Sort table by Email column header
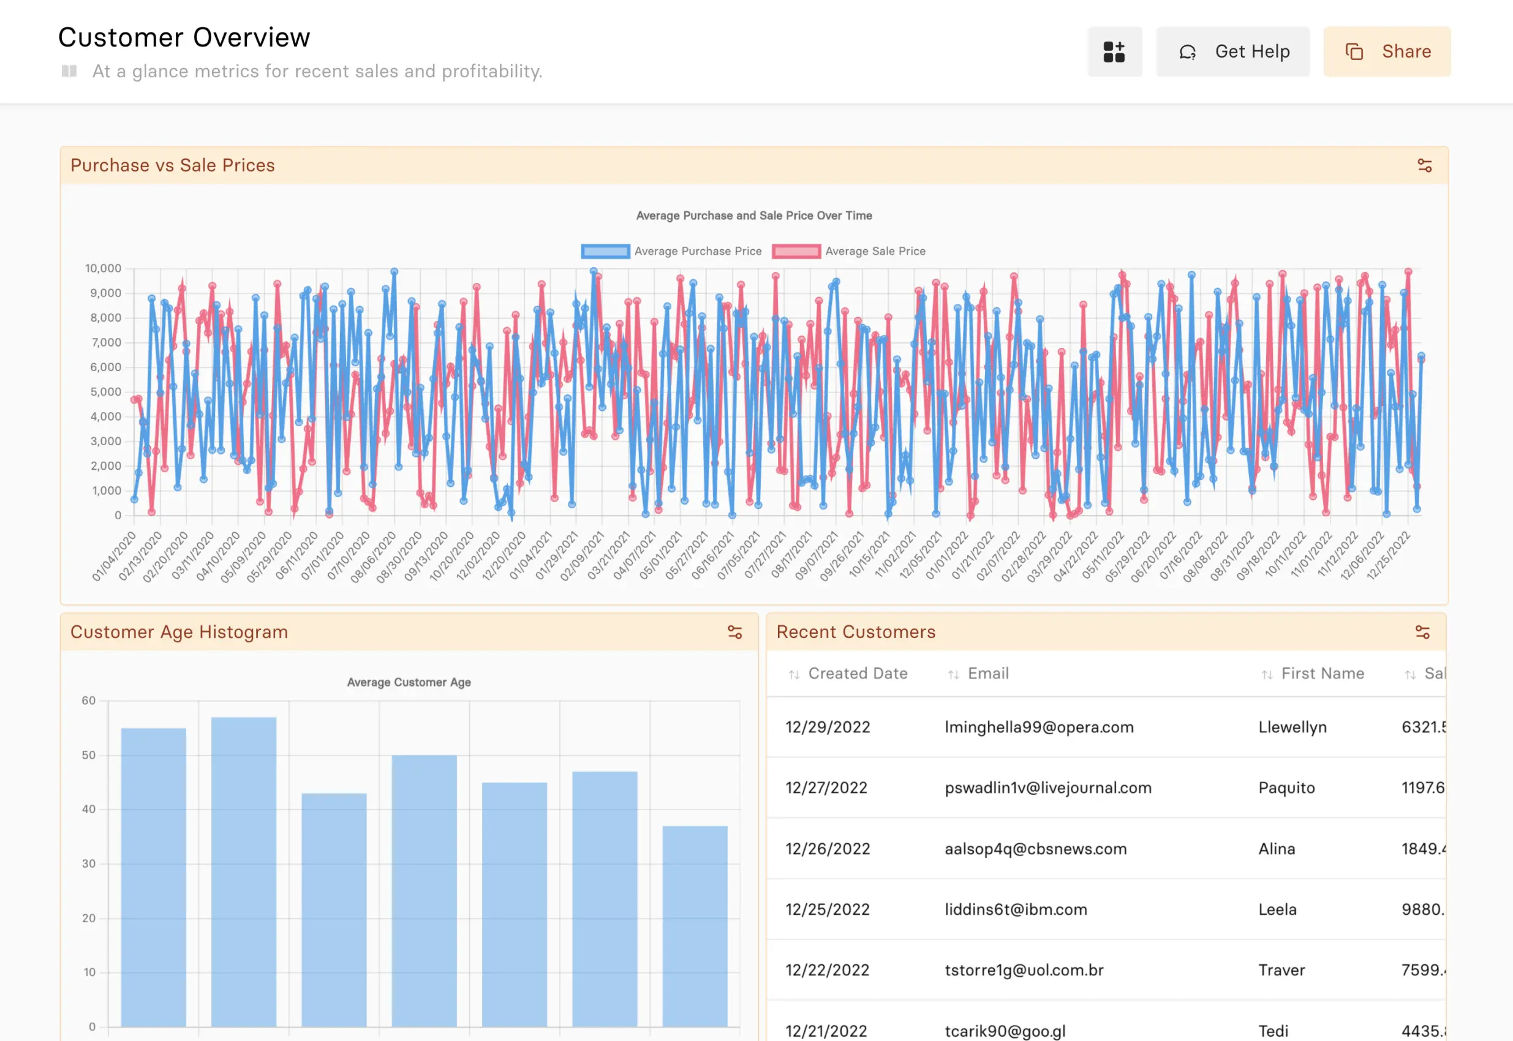Image resolution: width=1513 pixels, height=1041 pixels. coord(988,673)
